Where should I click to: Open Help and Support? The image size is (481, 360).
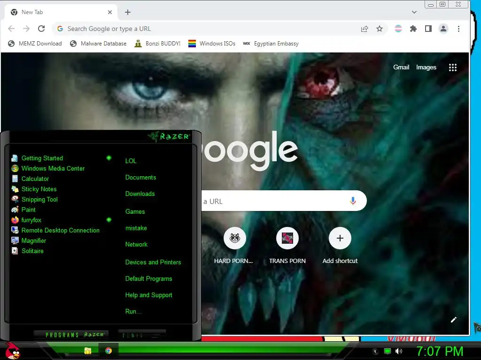click(148, 295)
